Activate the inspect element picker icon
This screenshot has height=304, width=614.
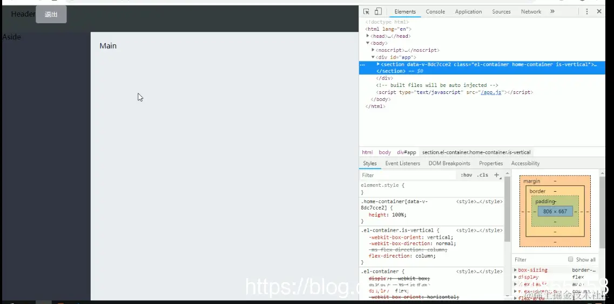click(366, 11)
